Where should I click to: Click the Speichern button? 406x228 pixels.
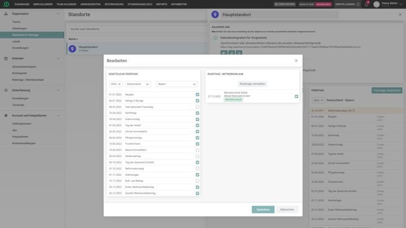coord(263,209)
